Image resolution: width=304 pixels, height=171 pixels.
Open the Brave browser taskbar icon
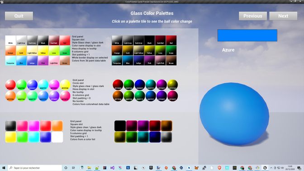tap(219, 168)
